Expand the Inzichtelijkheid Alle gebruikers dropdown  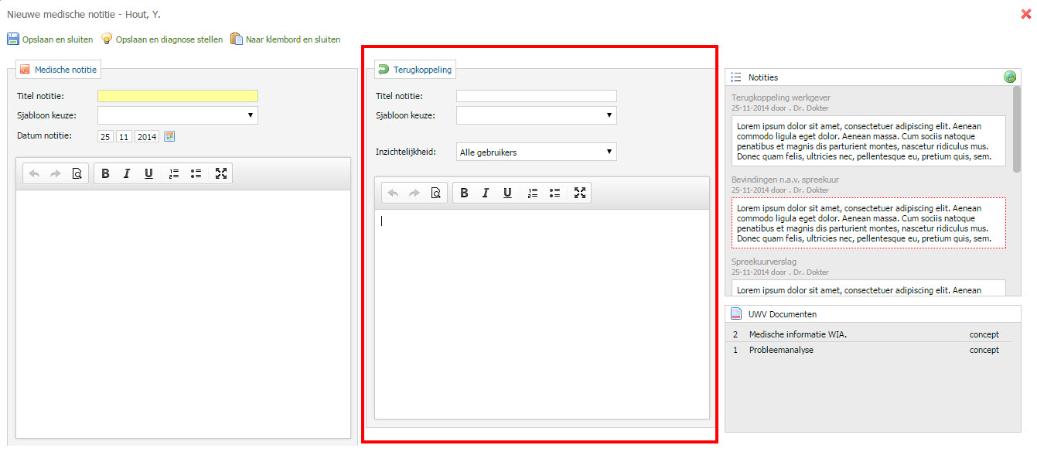[x=536, y=152]
